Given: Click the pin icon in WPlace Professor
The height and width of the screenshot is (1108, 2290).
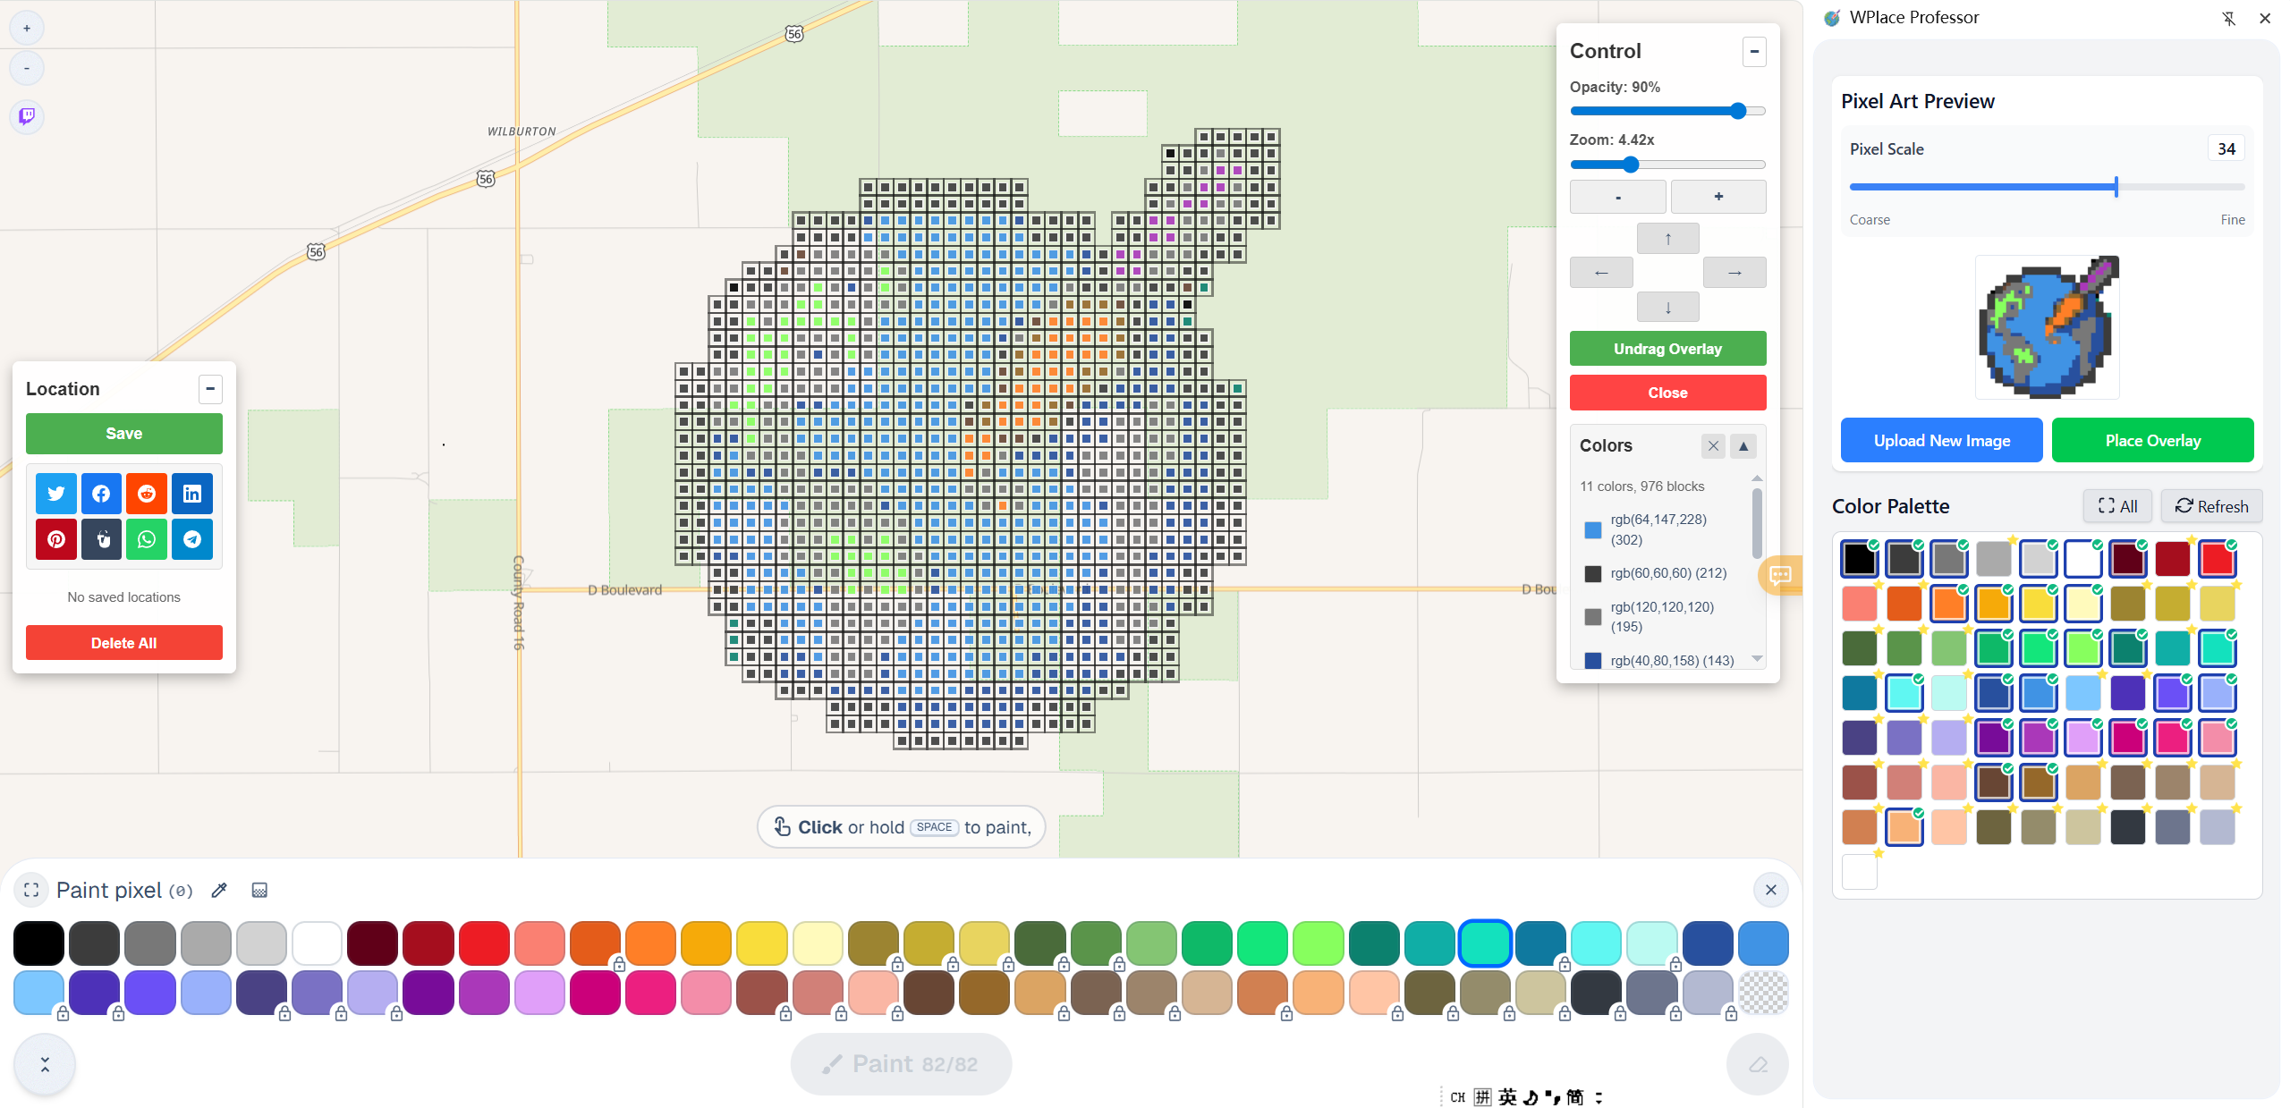Looking at the screenshot, I should point(2228,18).
